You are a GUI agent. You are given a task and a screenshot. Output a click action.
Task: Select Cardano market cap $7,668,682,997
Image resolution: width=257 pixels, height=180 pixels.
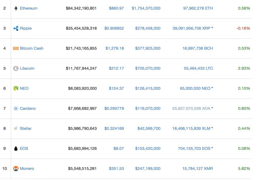pos(82,108)
